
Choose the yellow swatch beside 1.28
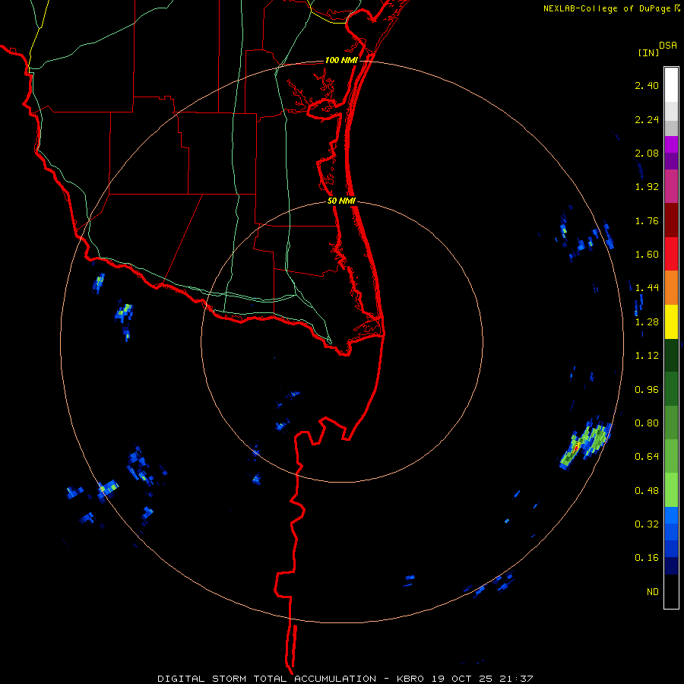pos(671,321)
